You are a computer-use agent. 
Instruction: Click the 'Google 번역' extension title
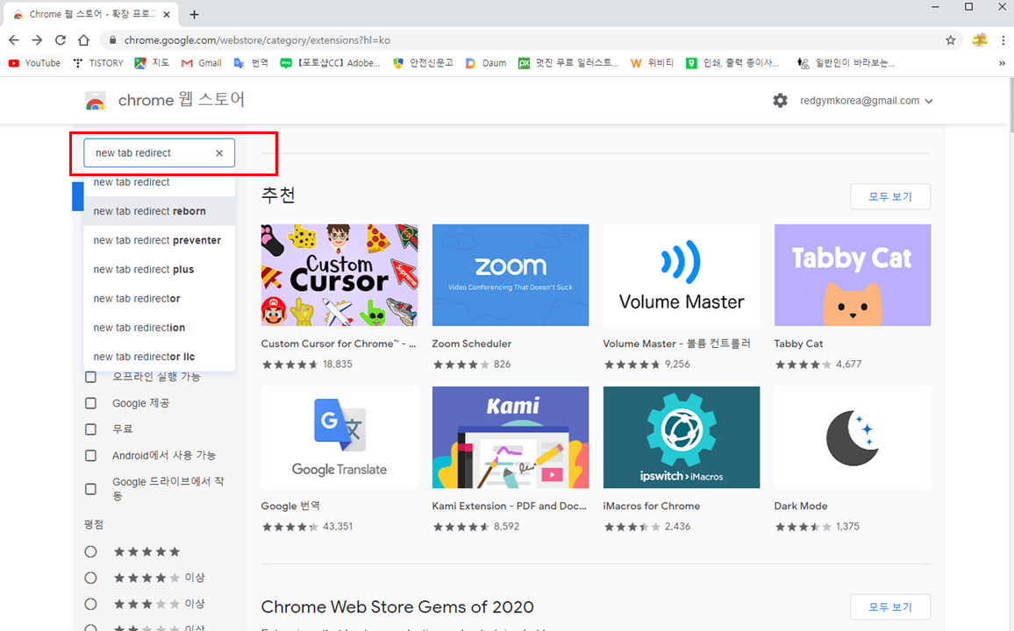point(290,506)
